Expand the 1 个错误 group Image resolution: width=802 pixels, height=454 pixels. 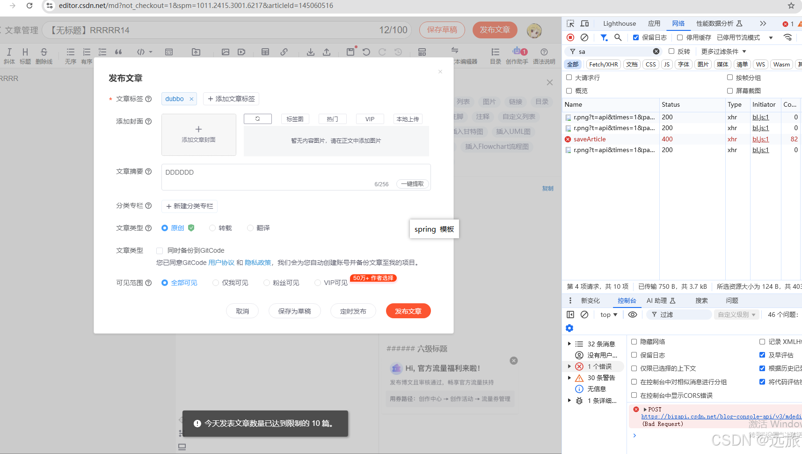pyautogui.click(x=569, y=366)
